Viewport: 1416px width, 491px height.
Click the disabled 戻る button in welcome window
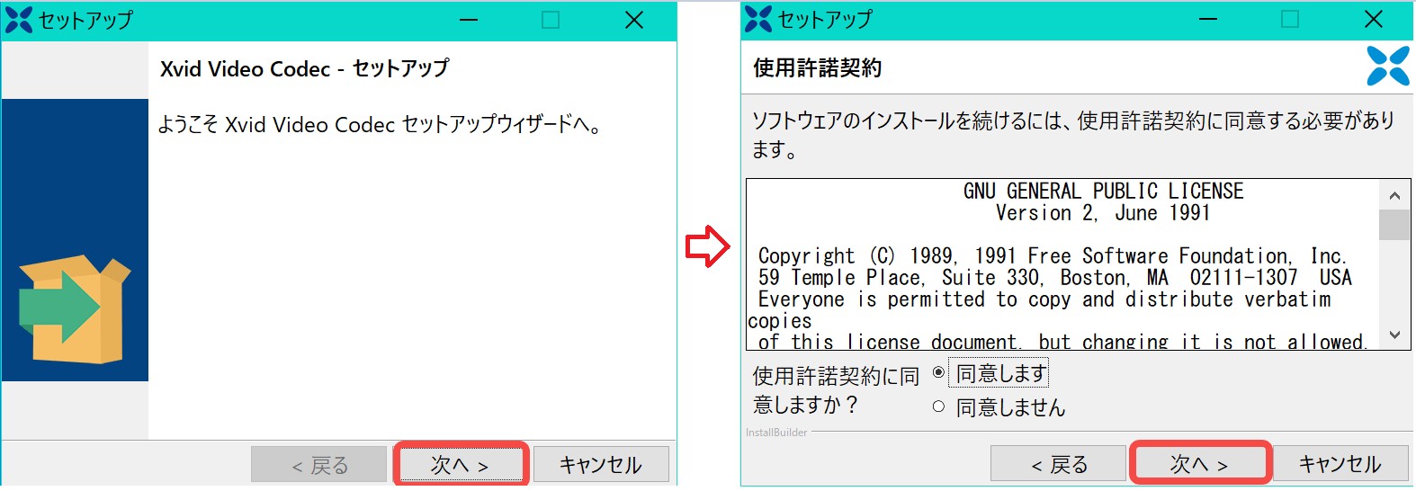(x=319, y=464)
